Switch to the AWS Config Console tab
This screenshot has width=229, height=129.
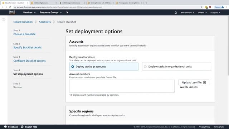pyautogui.click(x=44, y=3)
